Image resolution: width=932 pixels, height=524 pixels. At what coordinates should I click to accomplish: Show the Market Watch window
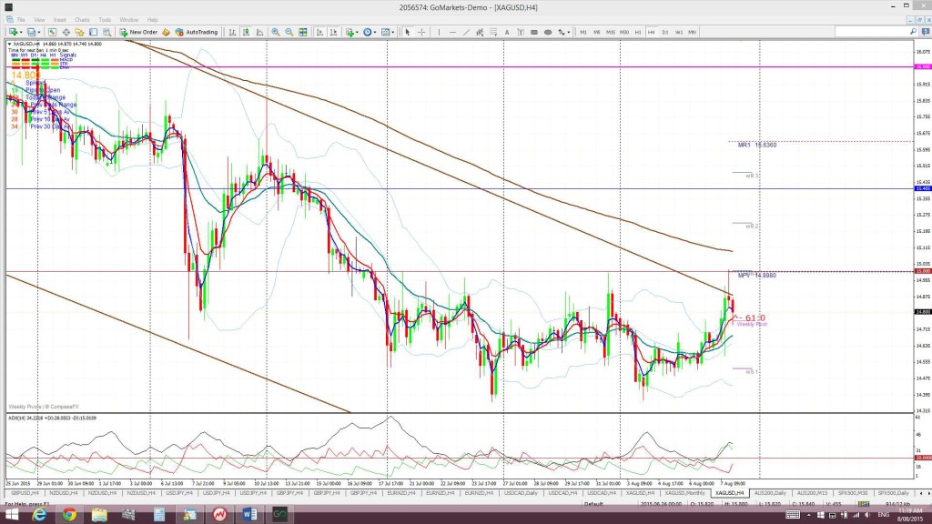pos(52,32)
